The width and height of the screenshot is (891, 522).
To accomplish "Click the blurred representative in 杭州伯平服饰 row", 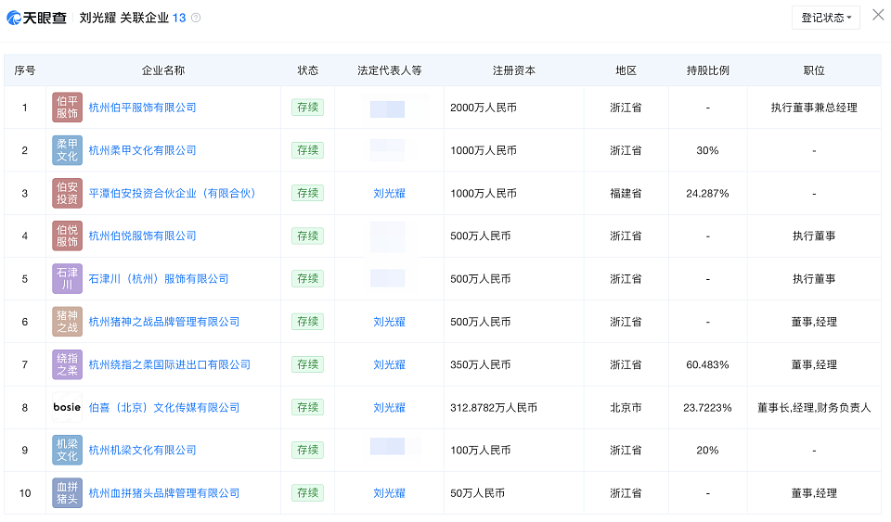I will tap(388, 108).
